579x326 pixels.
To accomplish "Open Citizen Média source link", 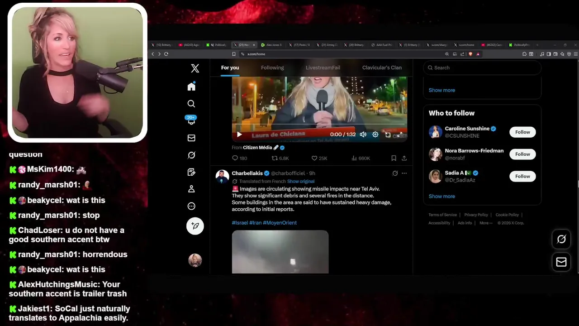I will (257, 148).
